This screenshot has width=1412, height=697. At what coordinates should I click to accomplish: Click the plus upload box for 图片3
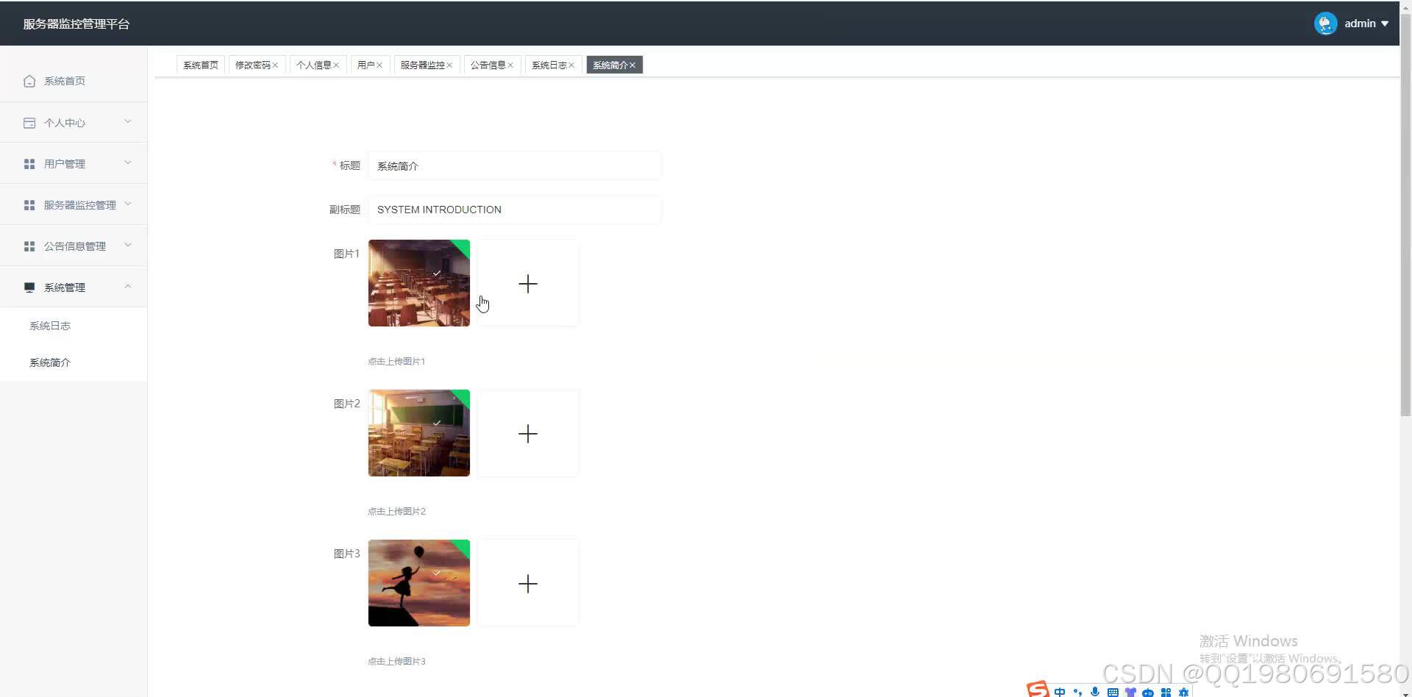point(528,583)
